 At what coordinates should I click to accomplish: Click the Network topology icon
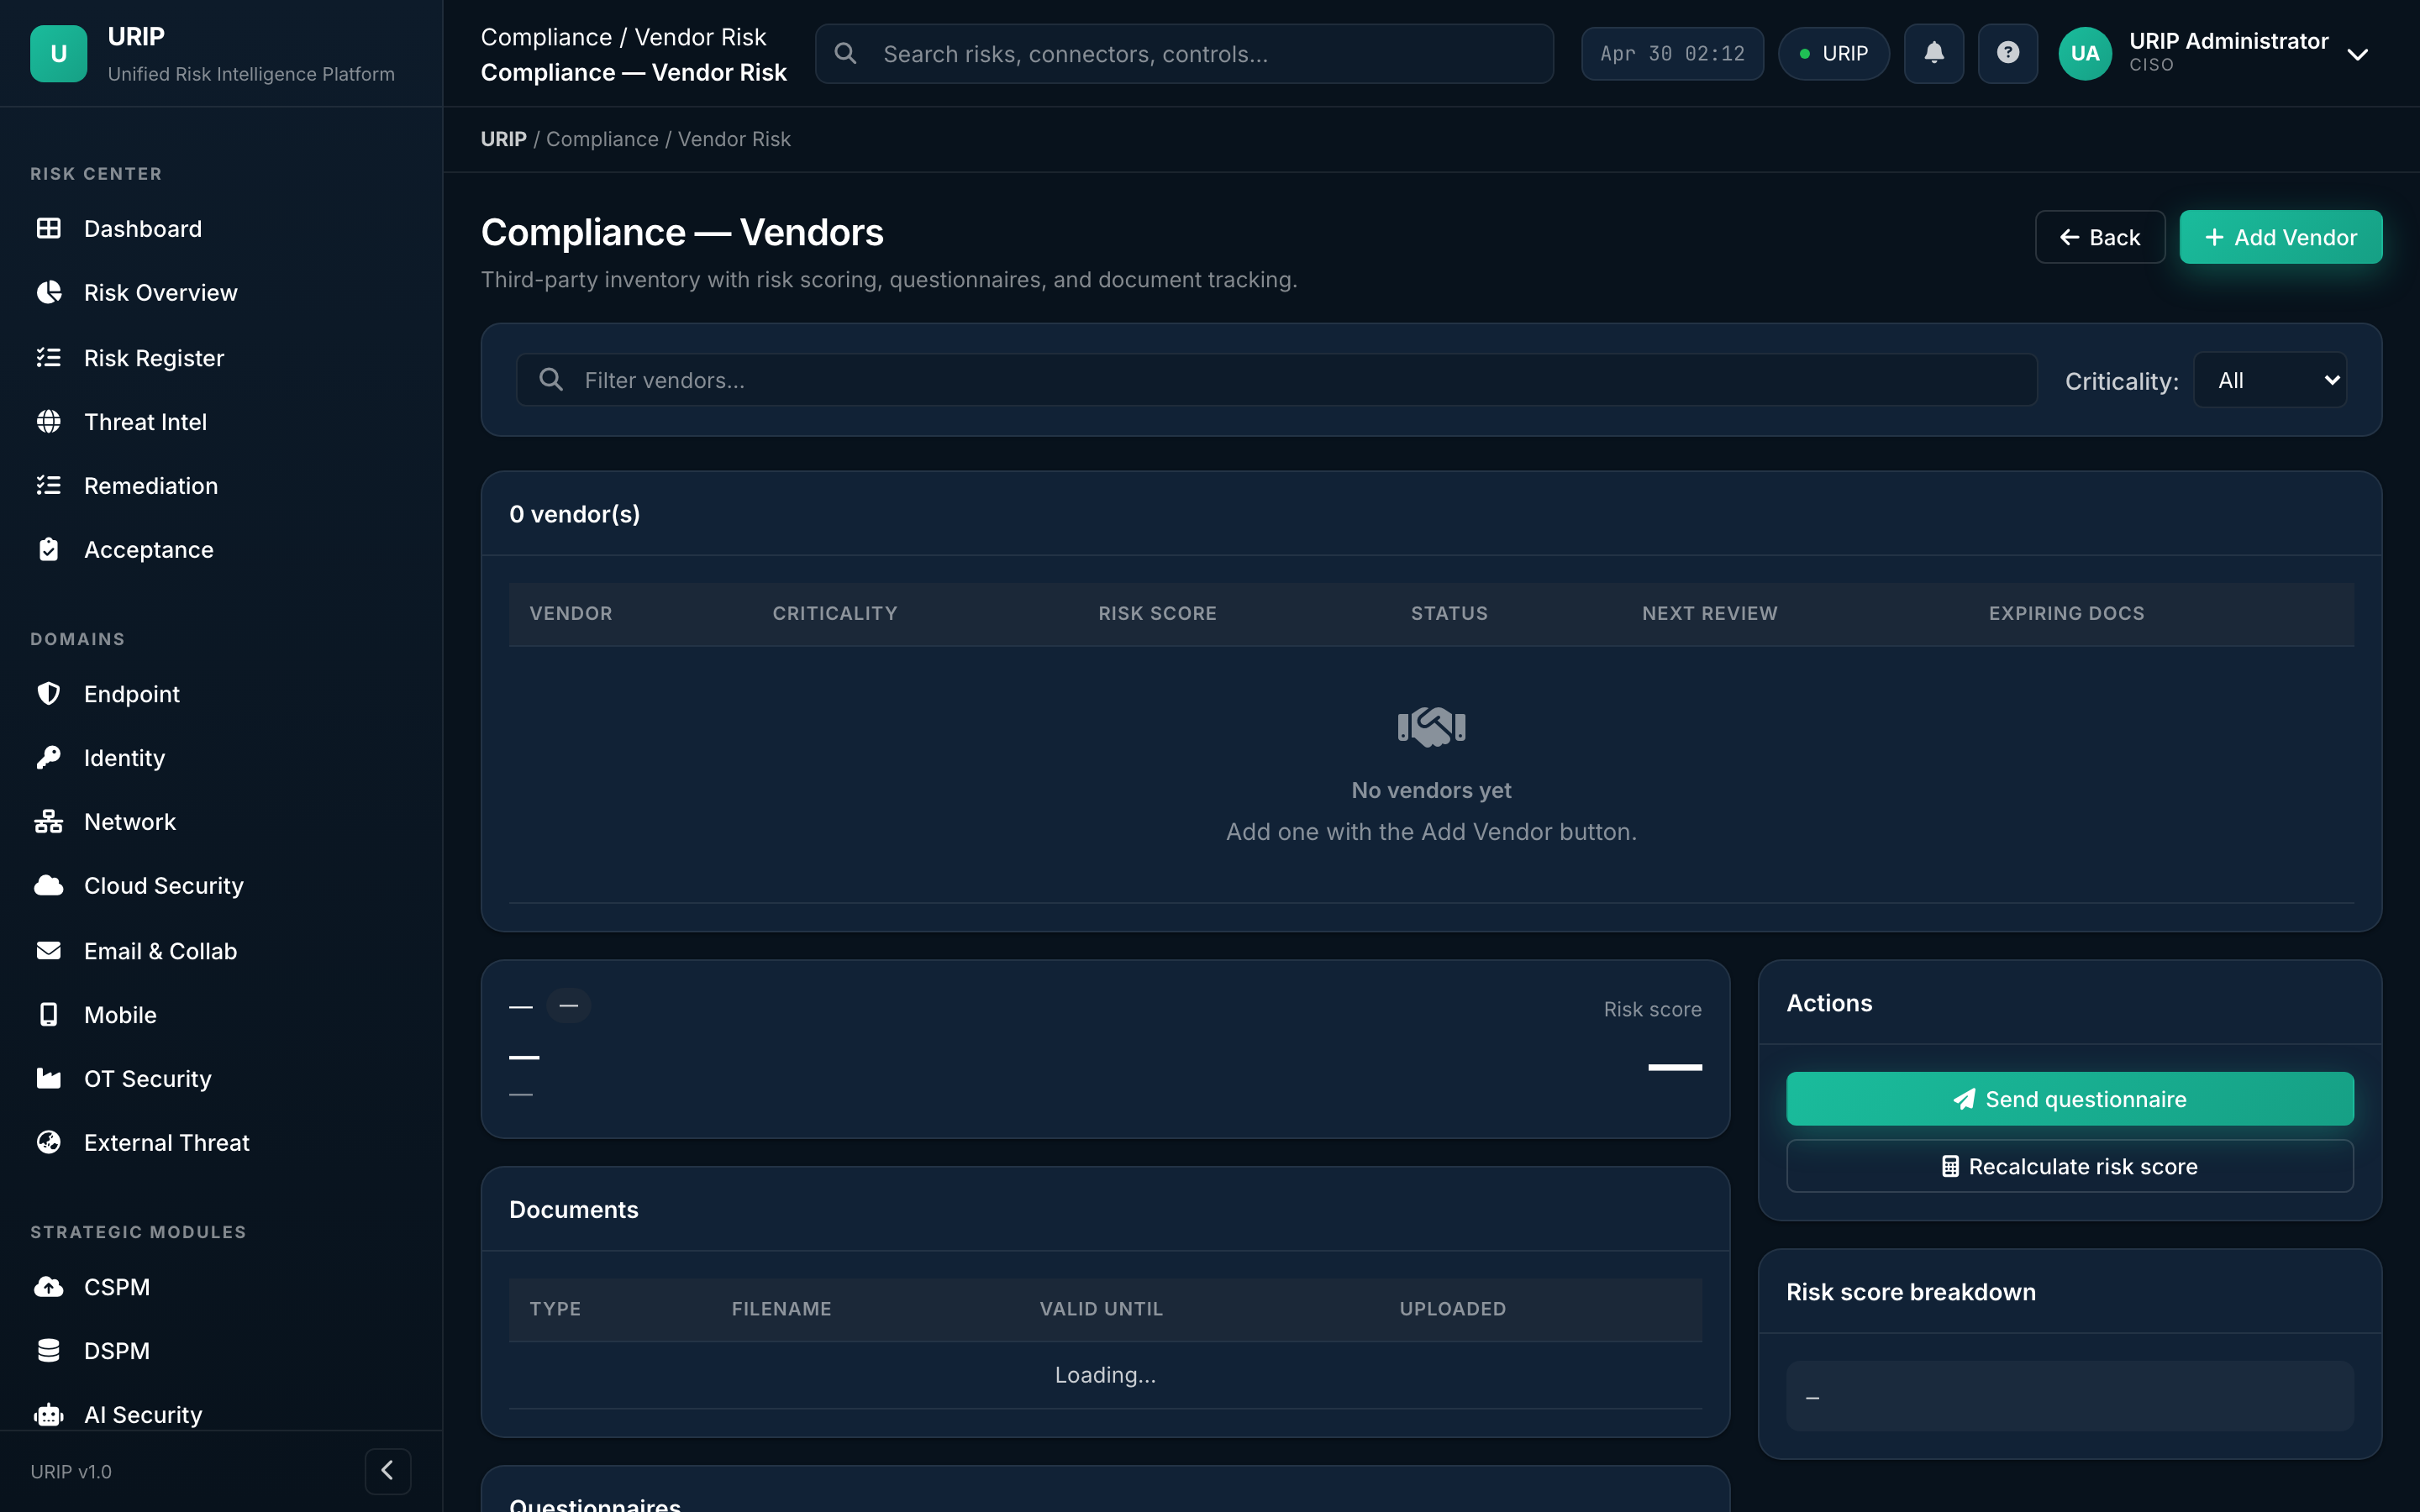[x=48, y=822]
